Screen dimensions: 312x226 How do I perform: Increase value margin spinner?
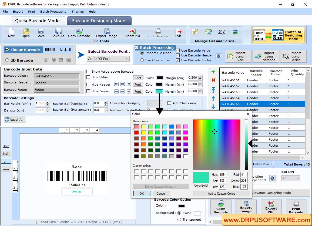(x=200, y=76)
